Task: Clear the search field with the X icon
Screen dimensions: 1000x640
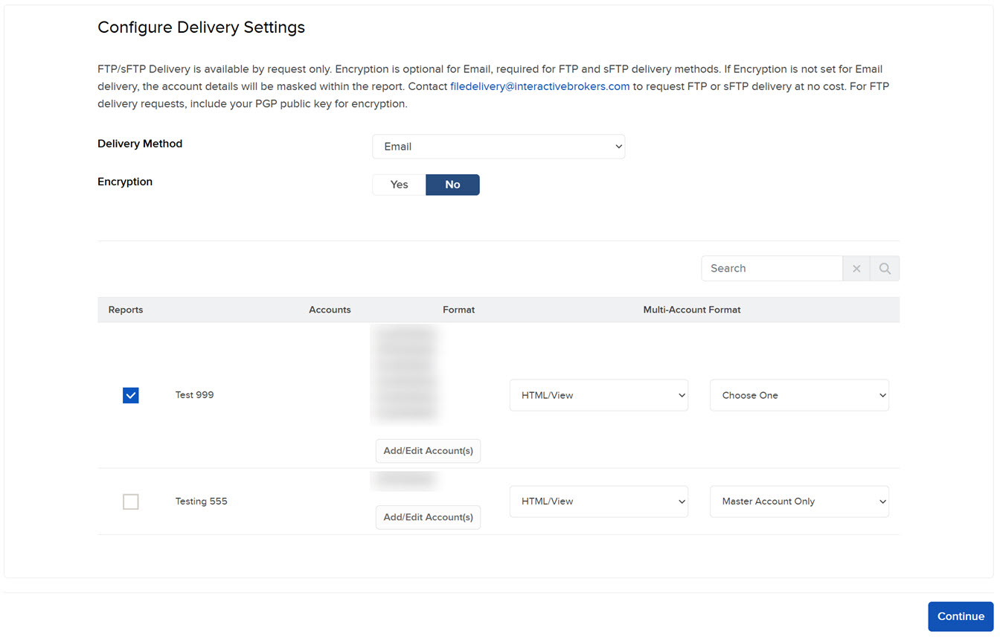Action: (x=856, y=268)
